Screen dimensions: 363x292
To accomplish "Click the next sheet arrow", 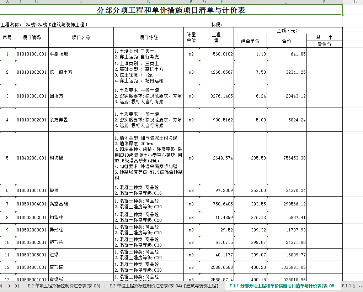I will [x=9, y=286].
